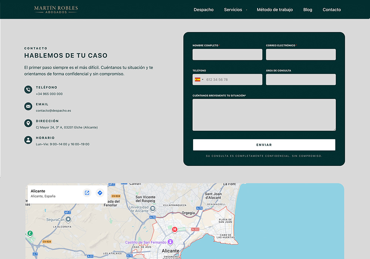Click the Orgegia map label
The width and height of the screenshot is (370, 259).
click(x=188, y=213)
